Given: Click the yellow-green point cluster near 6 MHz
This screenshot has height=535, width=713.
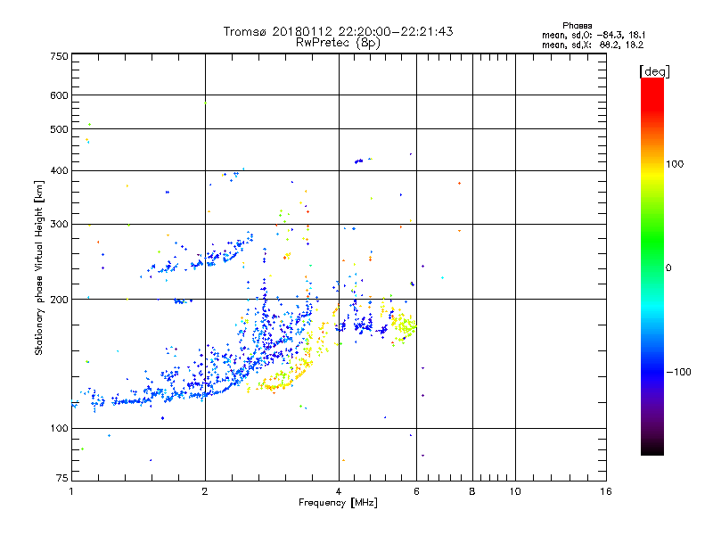Looking at the screenshot, I should coord(404,325).
